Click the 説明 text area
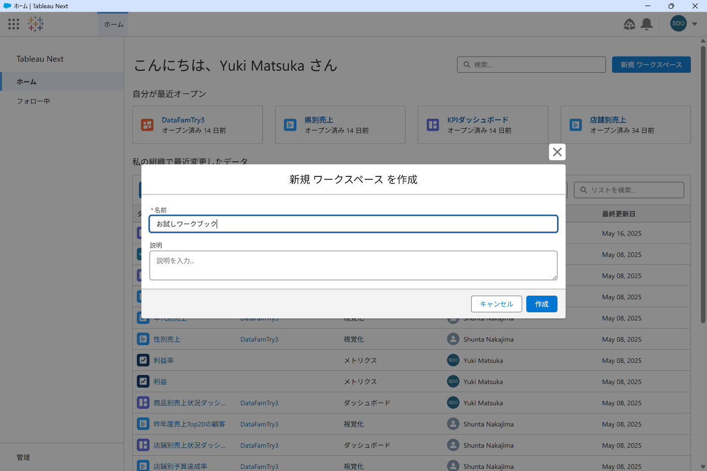707x471 pixels. pos(353,265)
